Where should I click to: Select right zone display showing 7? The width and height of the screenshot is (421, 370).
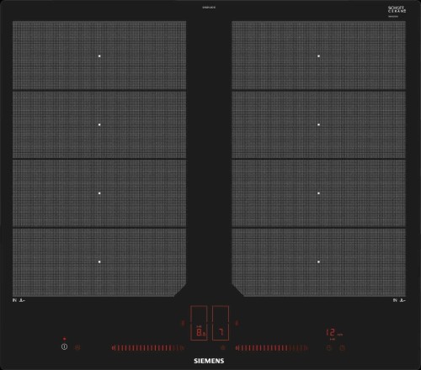(221, 323)
